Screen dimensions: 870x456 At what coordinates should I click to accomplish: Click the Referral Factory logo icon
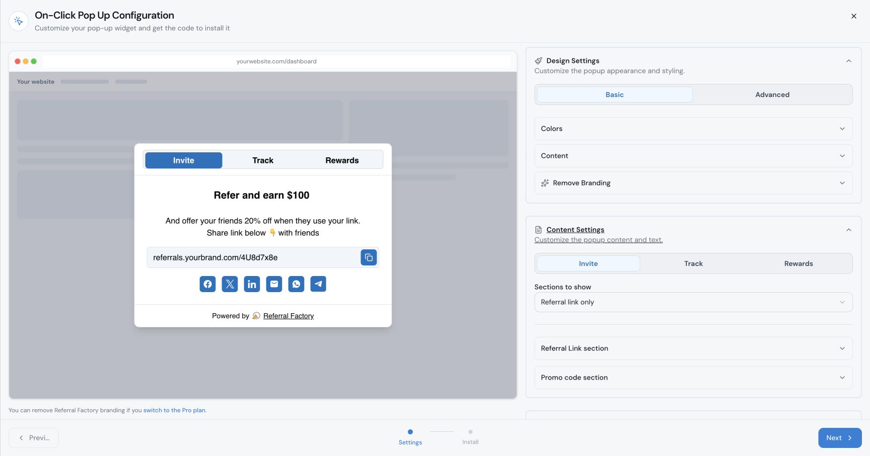click(256, 316)
